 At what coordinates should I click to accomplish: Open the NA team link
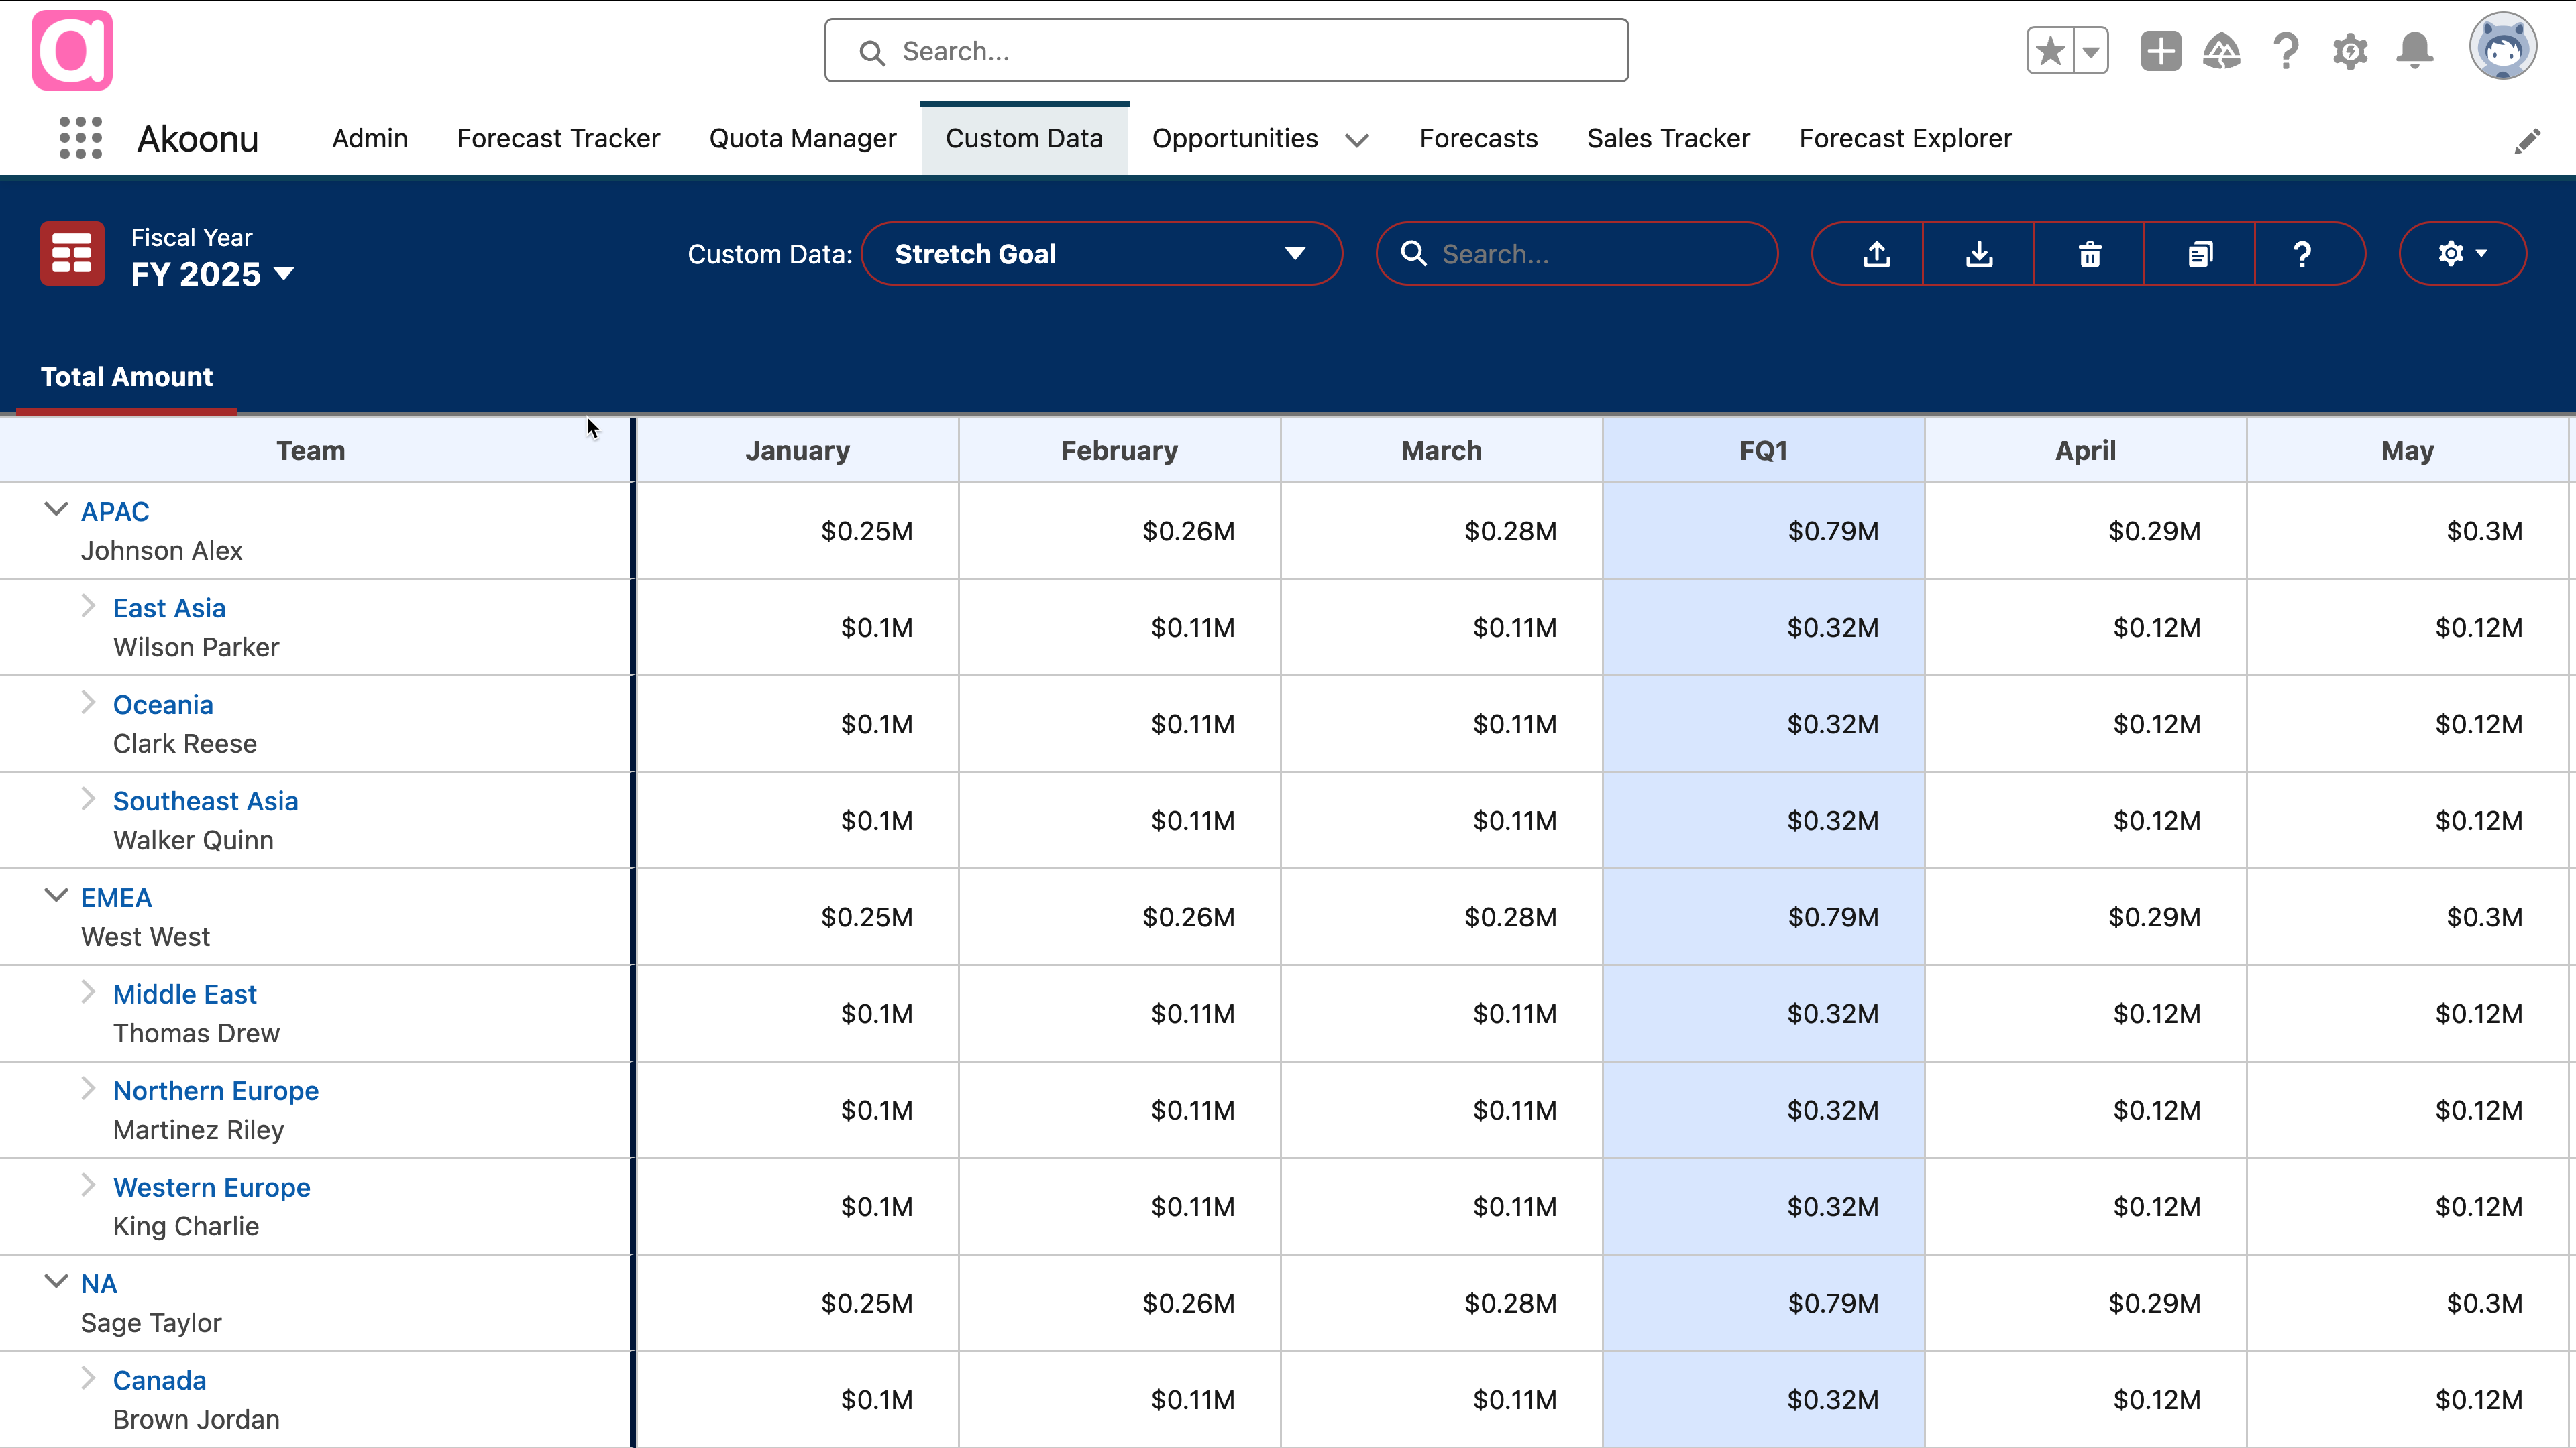click(99, 1284)
